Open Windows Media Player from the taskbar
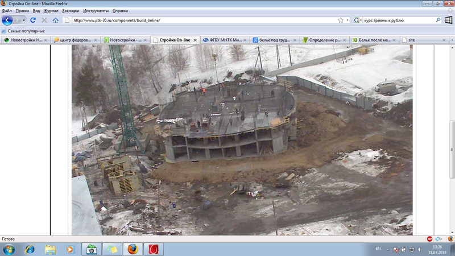This screenshot has height=256, width=455. coord(71,249)
